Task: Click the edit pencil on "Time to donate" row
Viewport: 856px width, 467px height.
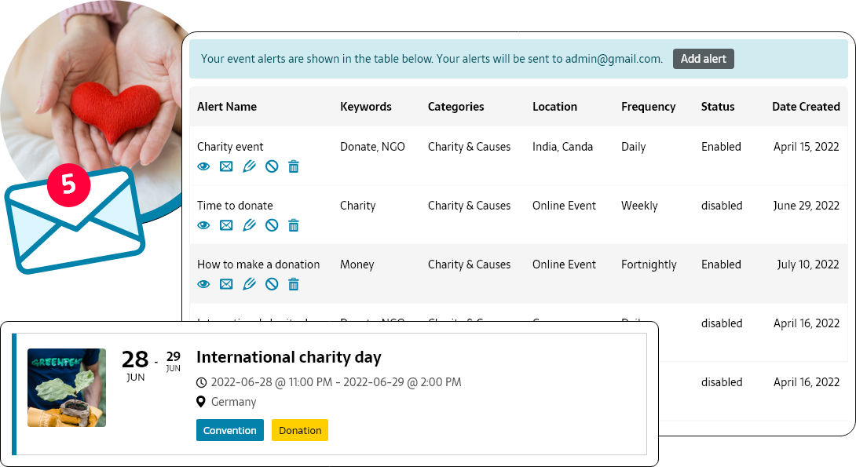Action: pos(249,225)
